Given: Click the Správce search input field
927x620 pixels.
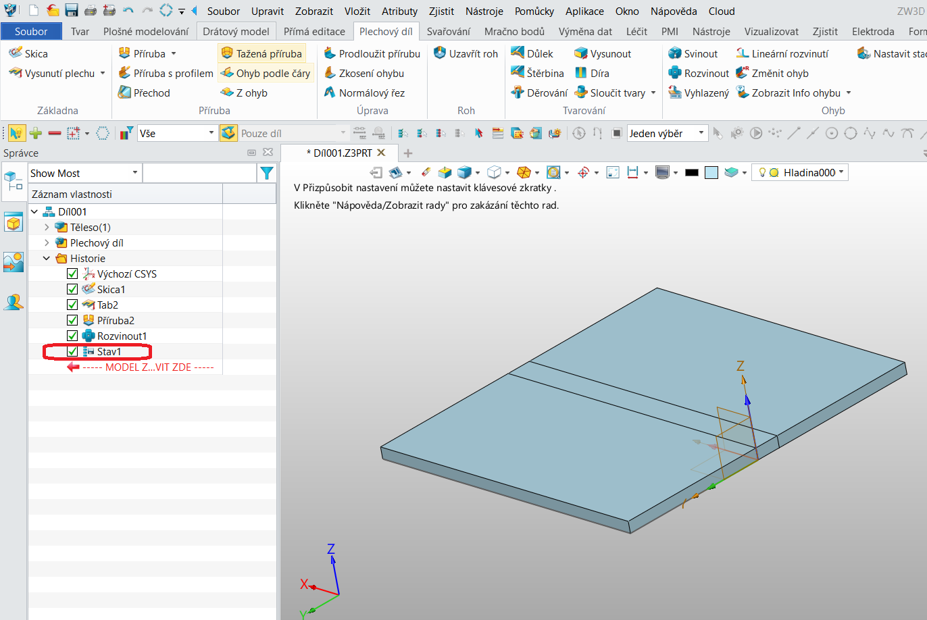Looking at the screenshot, I should coord(200,174).
